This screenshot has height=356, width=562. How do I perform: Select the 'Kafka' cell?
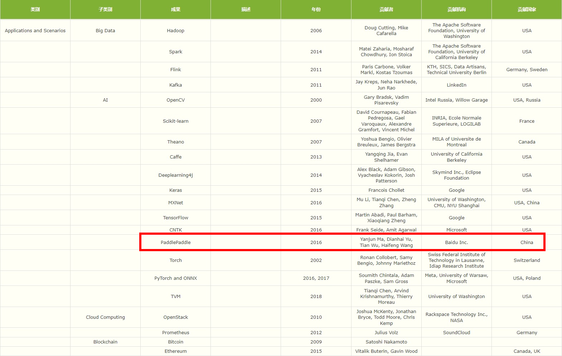(175, 85)
